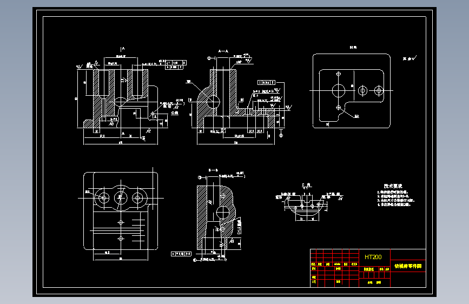469x304 pixels.
Task: Select the 技术要求 heading text
Action: 393,186
